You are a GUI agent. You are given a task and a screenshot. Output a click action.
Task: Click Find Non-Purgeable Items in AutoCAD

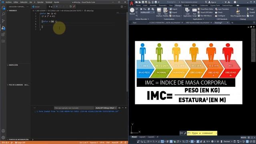238,12
